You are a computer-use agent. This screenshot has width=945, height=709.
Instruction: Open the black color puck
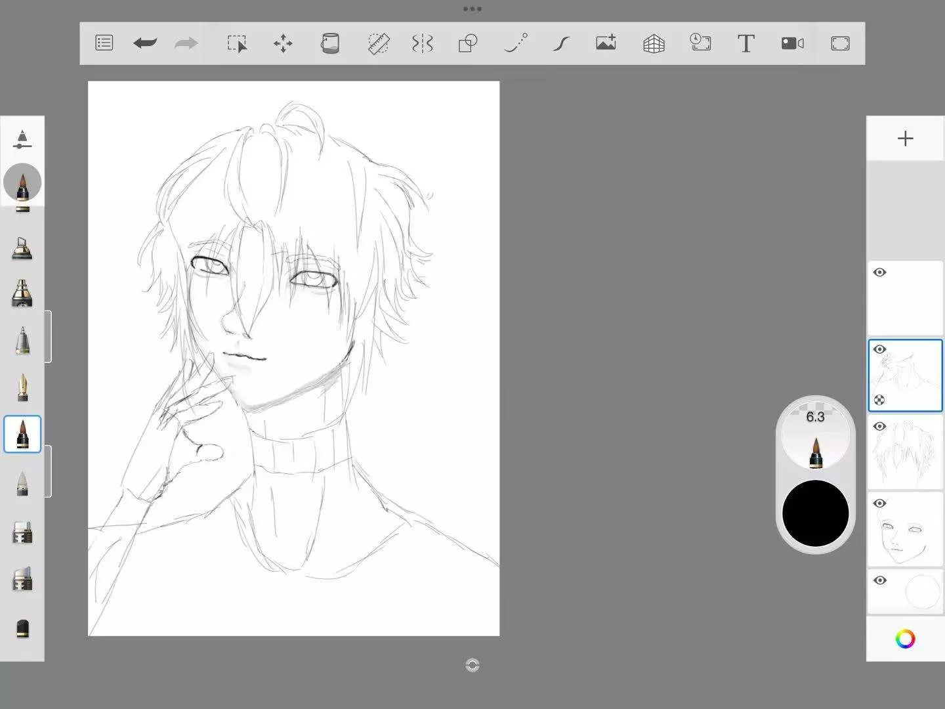(815, 513)
